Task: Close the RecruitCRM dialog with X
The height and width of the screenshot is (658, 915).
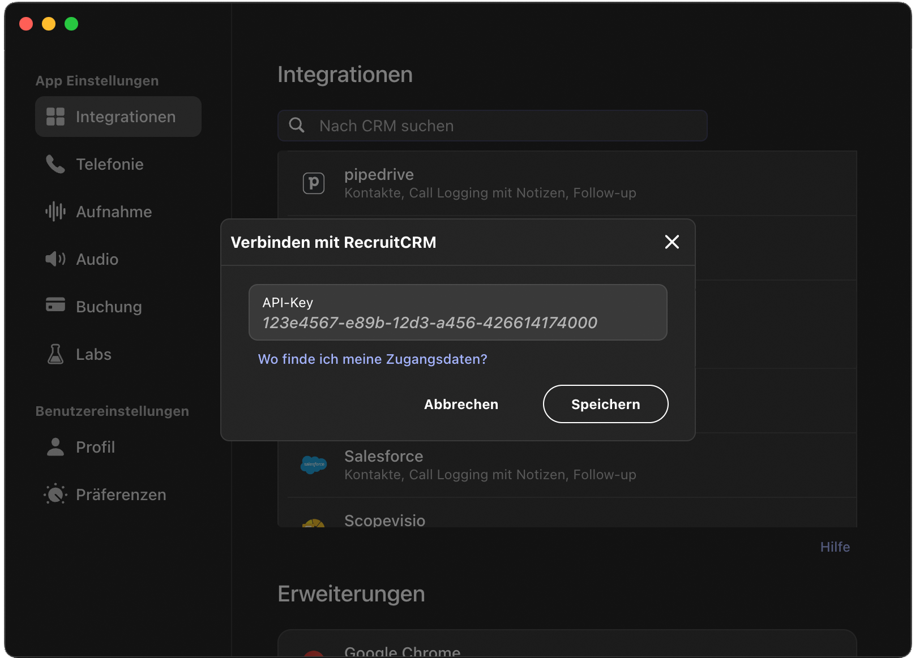Action: [672, 242]
